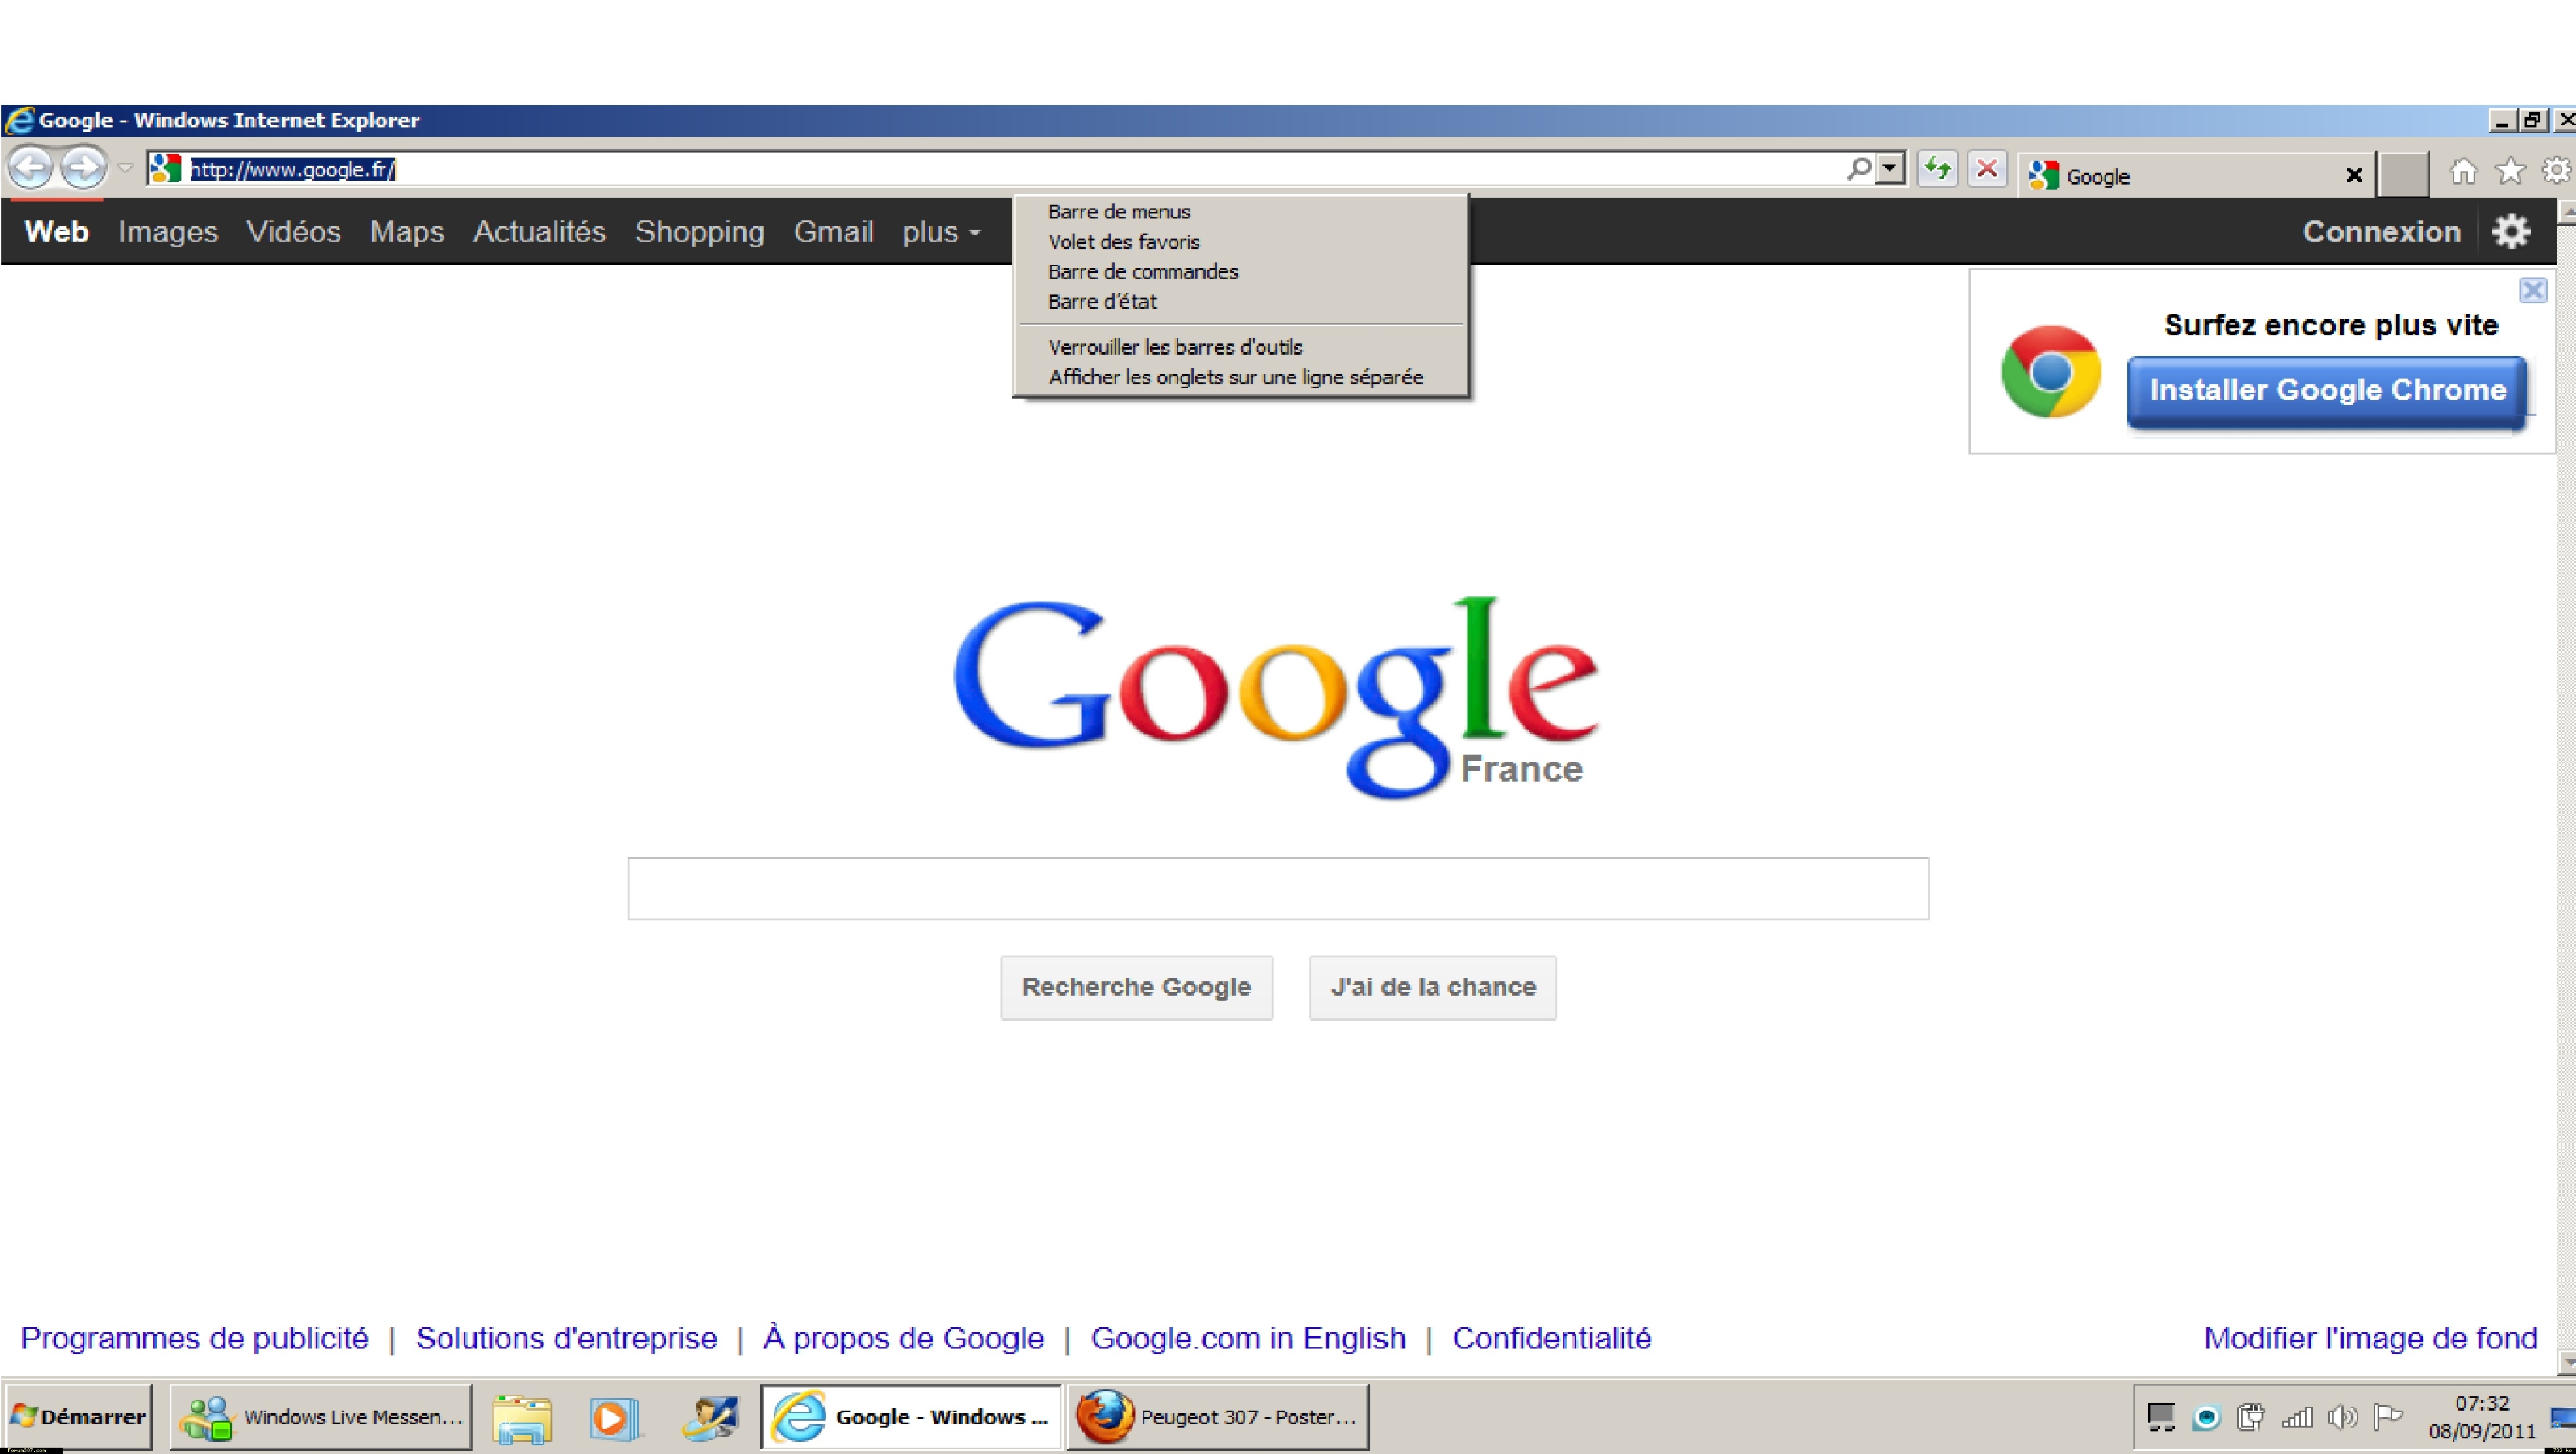Open Gmail in Google navigation bar
Image resolution: width=2576 pixels, height=1454 pixels.
tap(833, 231)
